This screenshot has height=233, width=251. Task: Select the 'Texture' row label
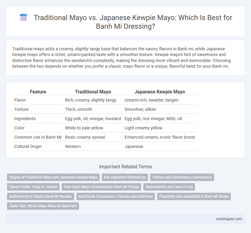click(22, 109)
